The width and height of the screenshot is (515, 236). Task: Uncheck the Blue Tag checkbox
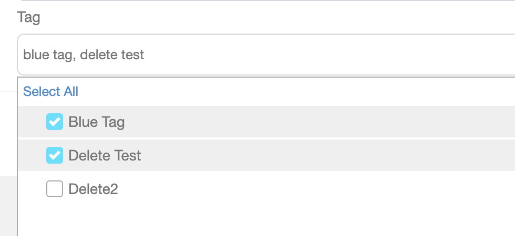tap(55, 122)
